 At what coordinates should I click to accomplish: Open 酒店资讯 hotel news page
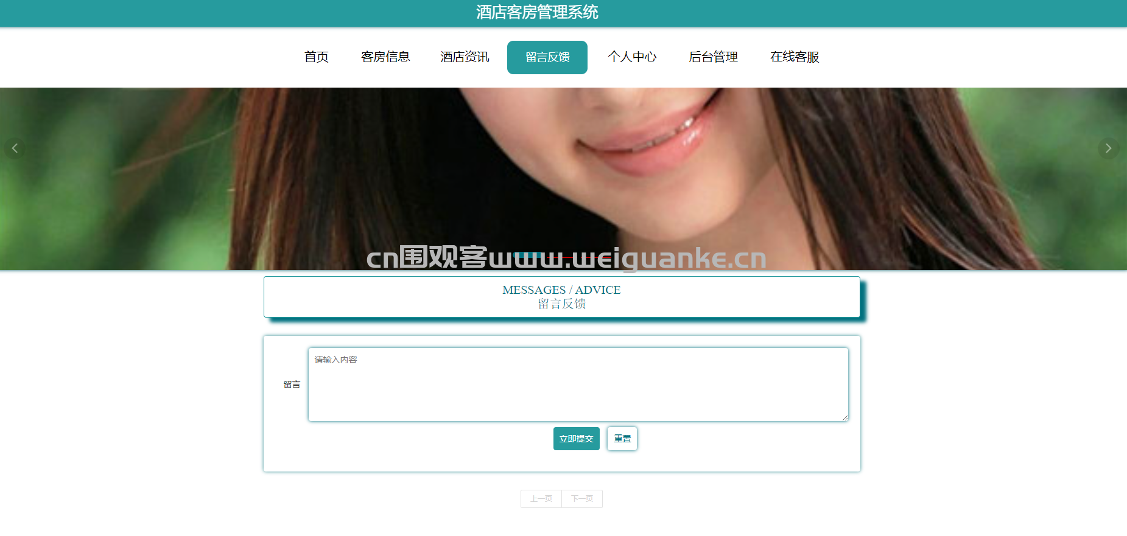[x=465, y=57]
